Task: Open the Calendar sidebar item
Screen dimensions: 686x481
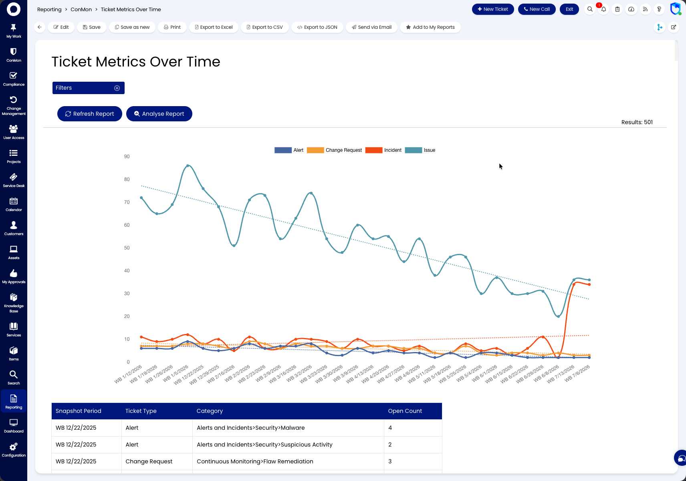Action: click(14, 204)
